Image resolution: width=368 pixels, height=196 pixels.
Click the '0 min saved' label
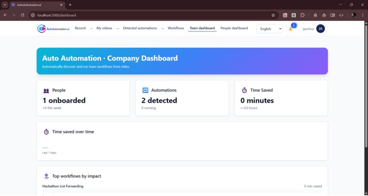[313, 186]
